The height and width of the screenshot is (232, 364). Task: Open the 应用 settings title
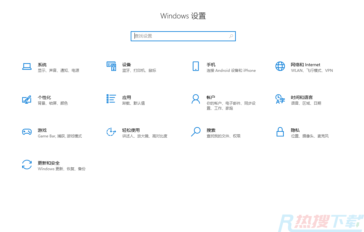[x=127, y=97]
